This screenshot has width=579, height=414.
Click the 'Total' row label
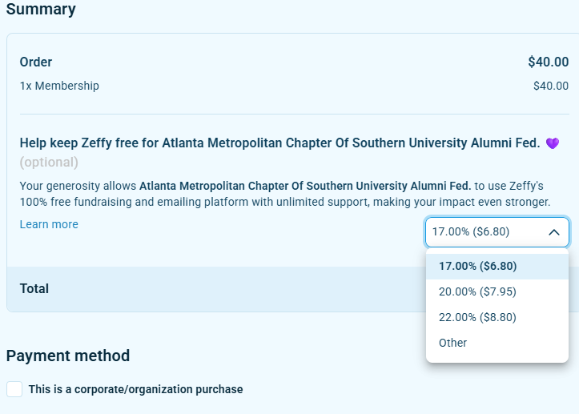click(x=34, y=288)
